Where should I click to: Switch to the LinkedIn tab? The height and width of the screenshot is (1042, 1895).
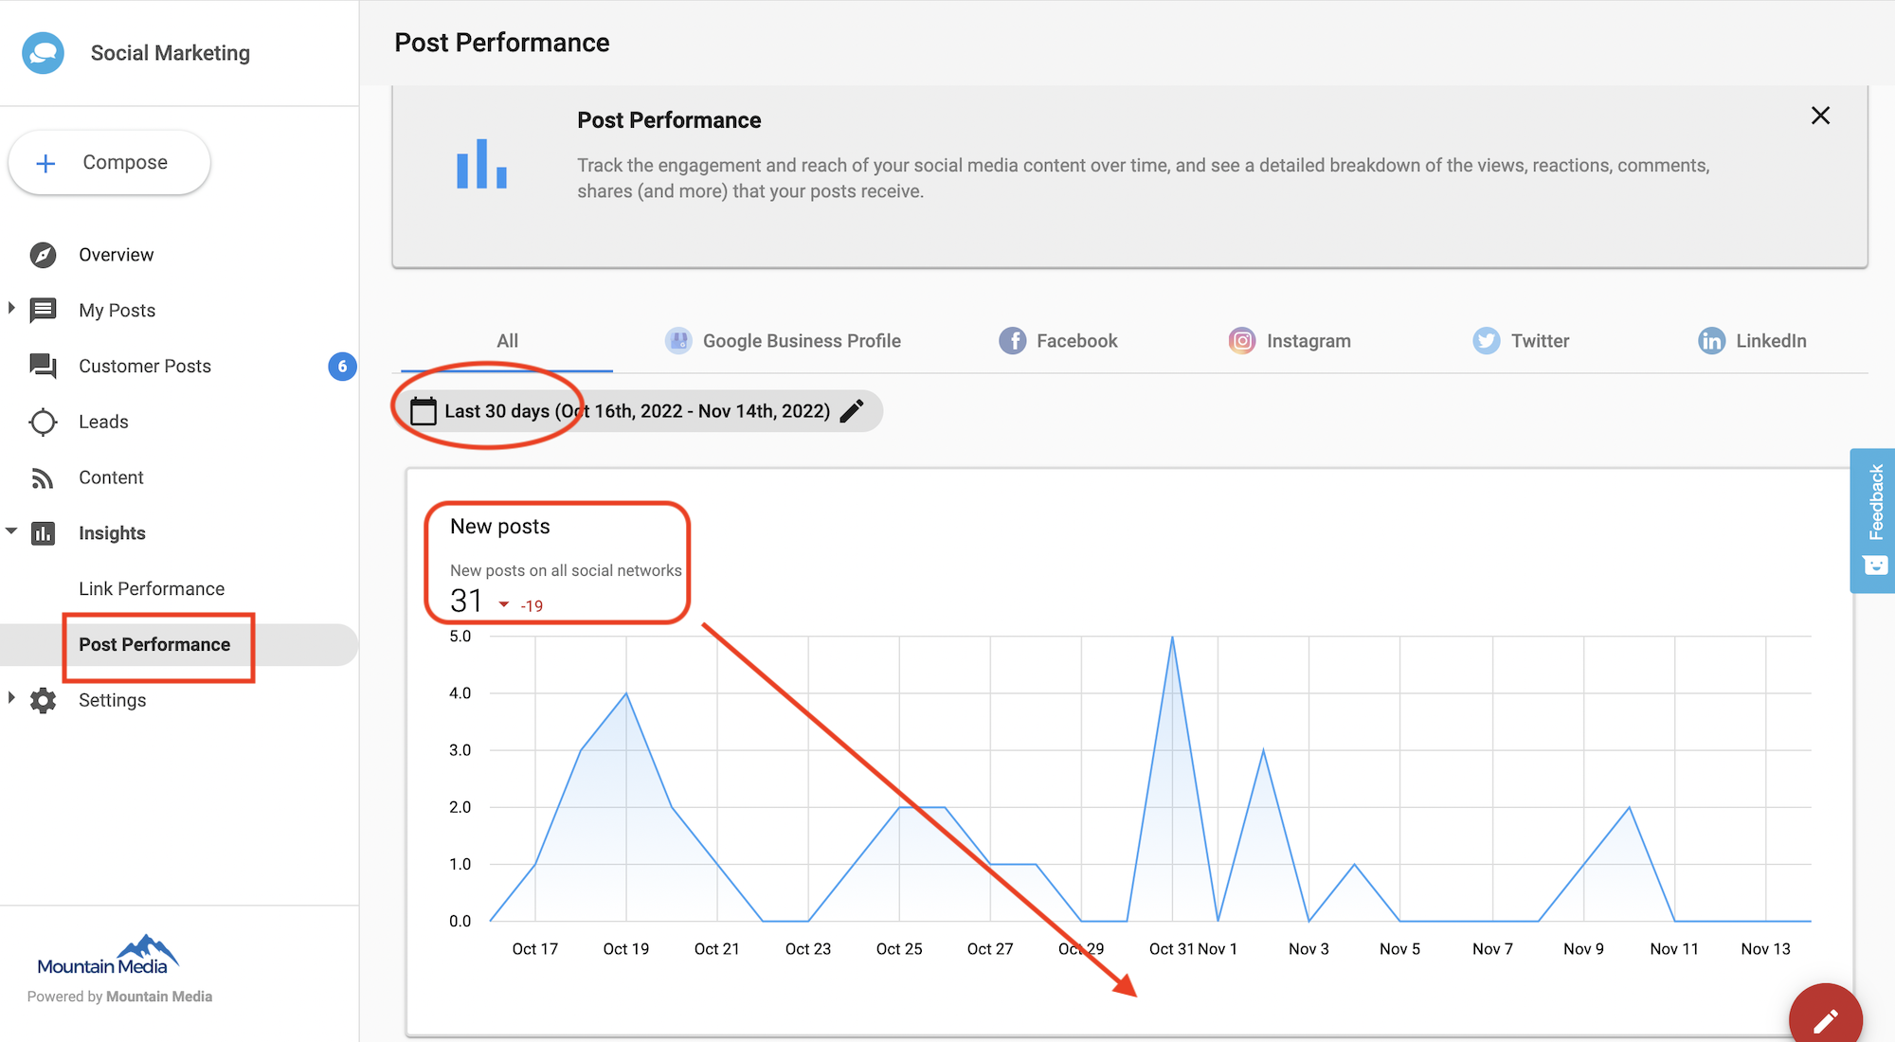[x=1752, y=341]
